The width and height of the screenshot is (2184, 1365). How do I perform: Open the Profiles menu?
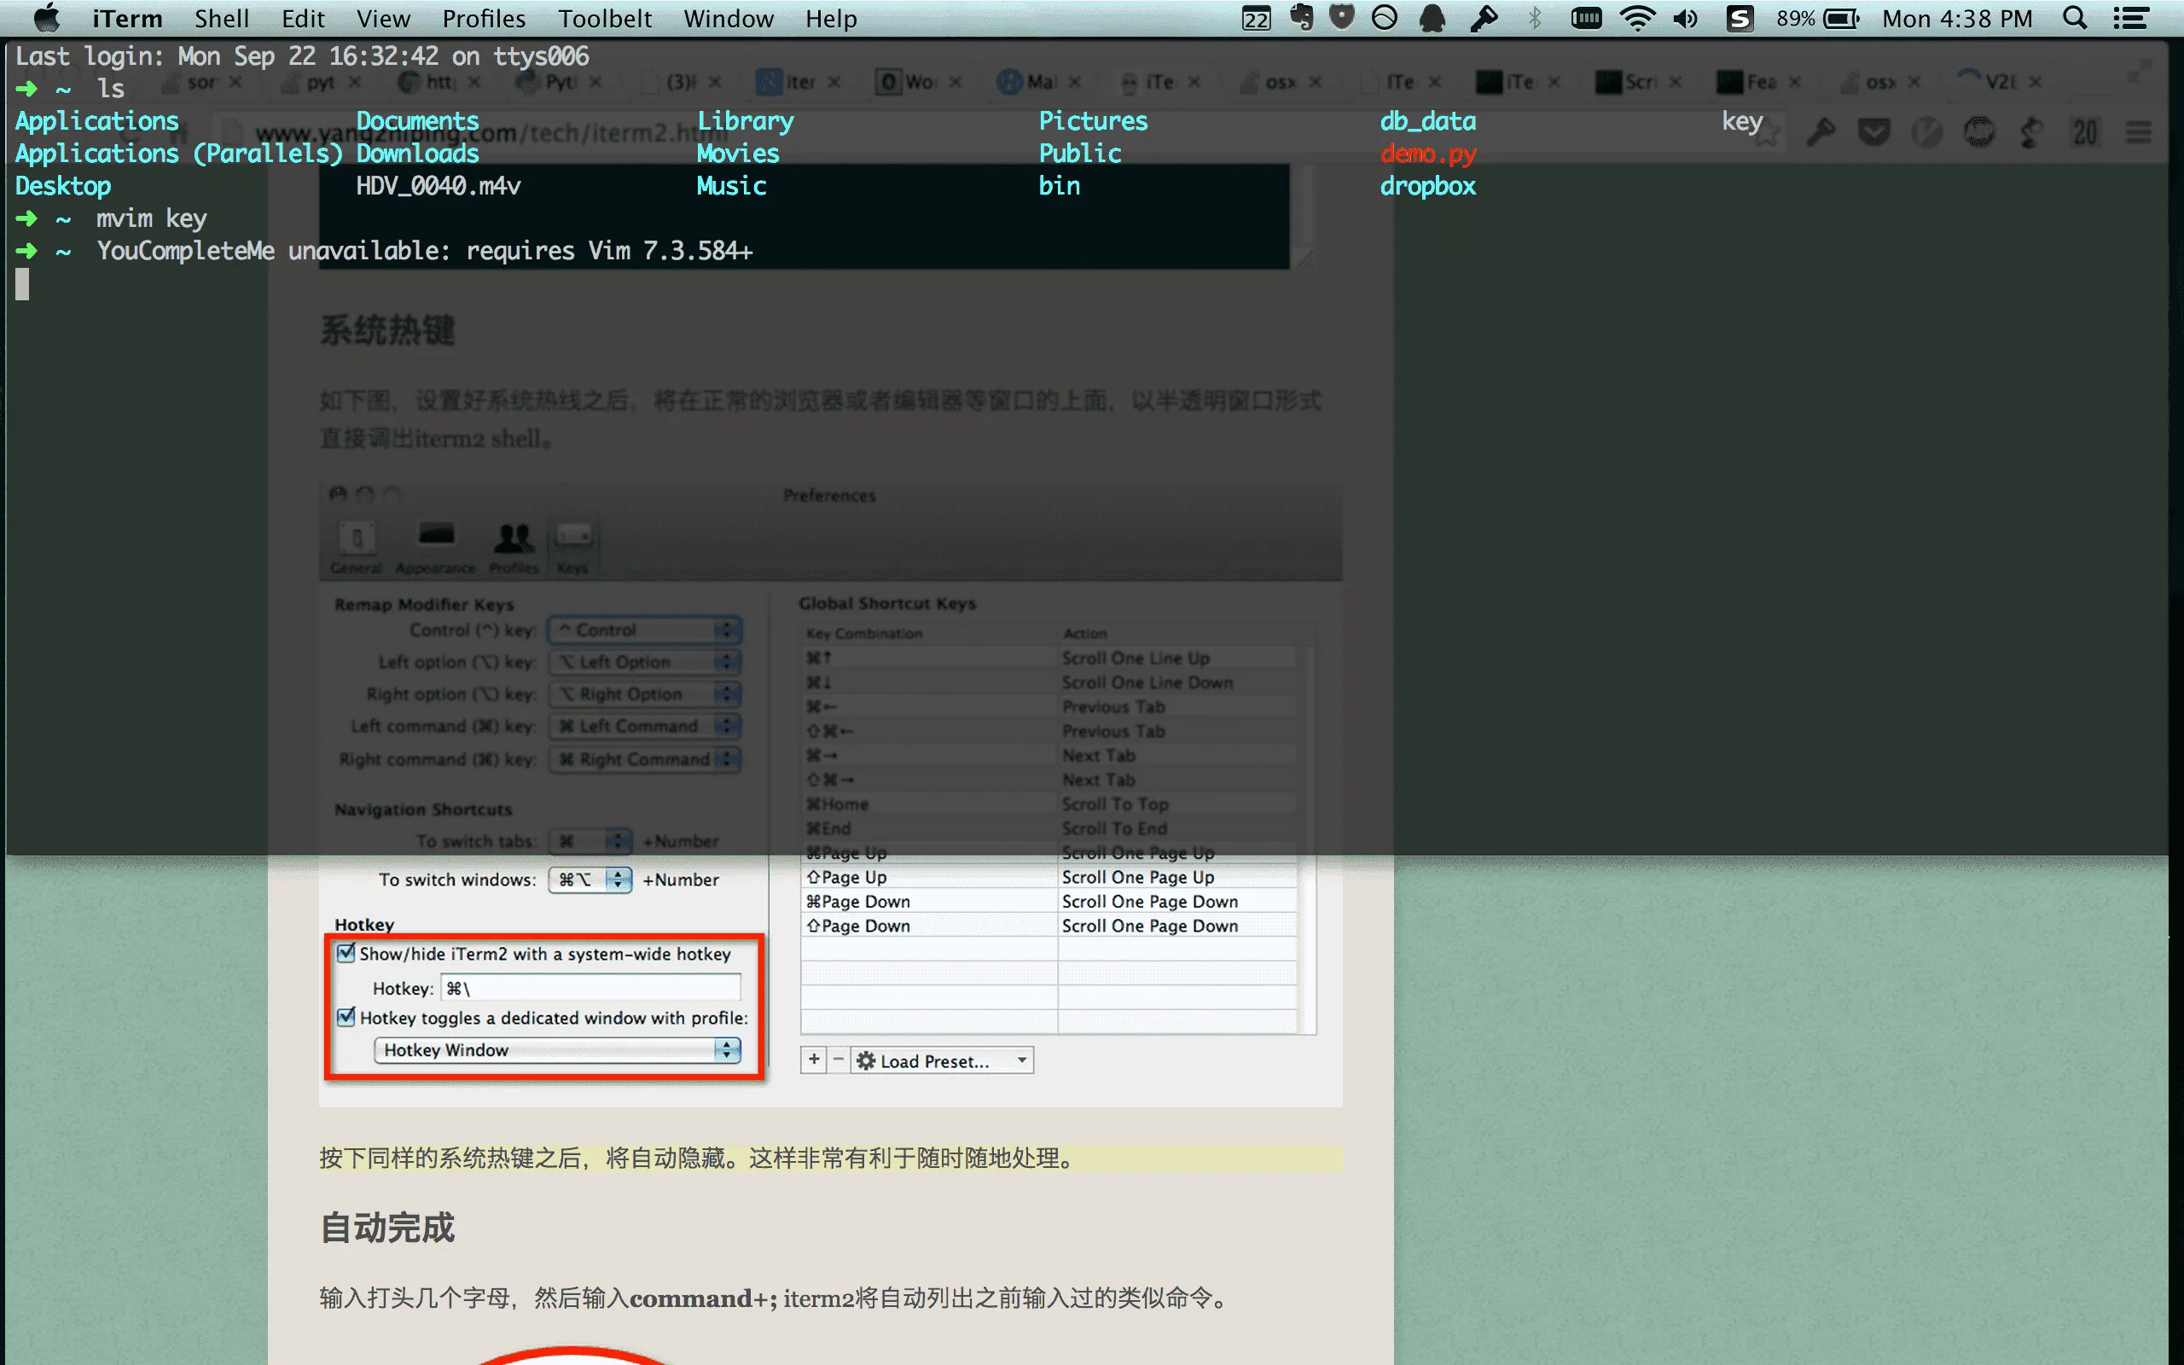point(484,18)
